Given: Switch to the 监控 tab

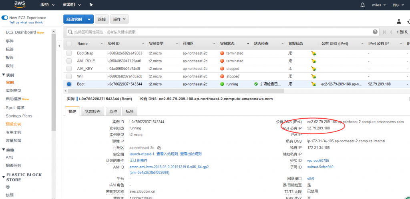Looking at the screenshot, I should tap(113, 111).
